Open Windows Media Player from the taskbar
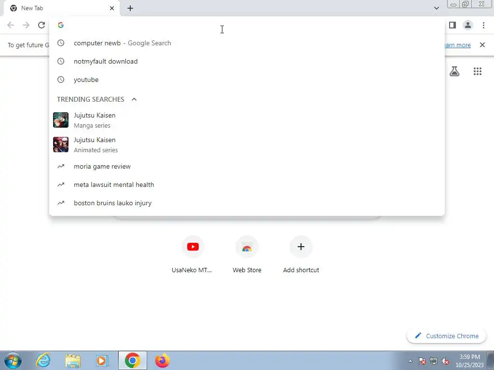Screen dimensions: 494x370 click(102, 360)
